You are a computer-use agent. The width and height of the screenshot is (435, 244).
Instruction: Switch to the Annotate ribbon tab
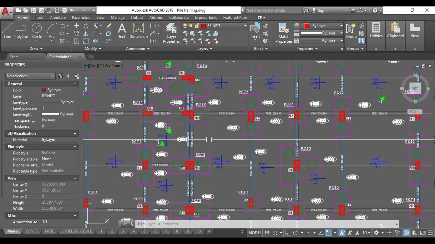click(x=58, y=17)
